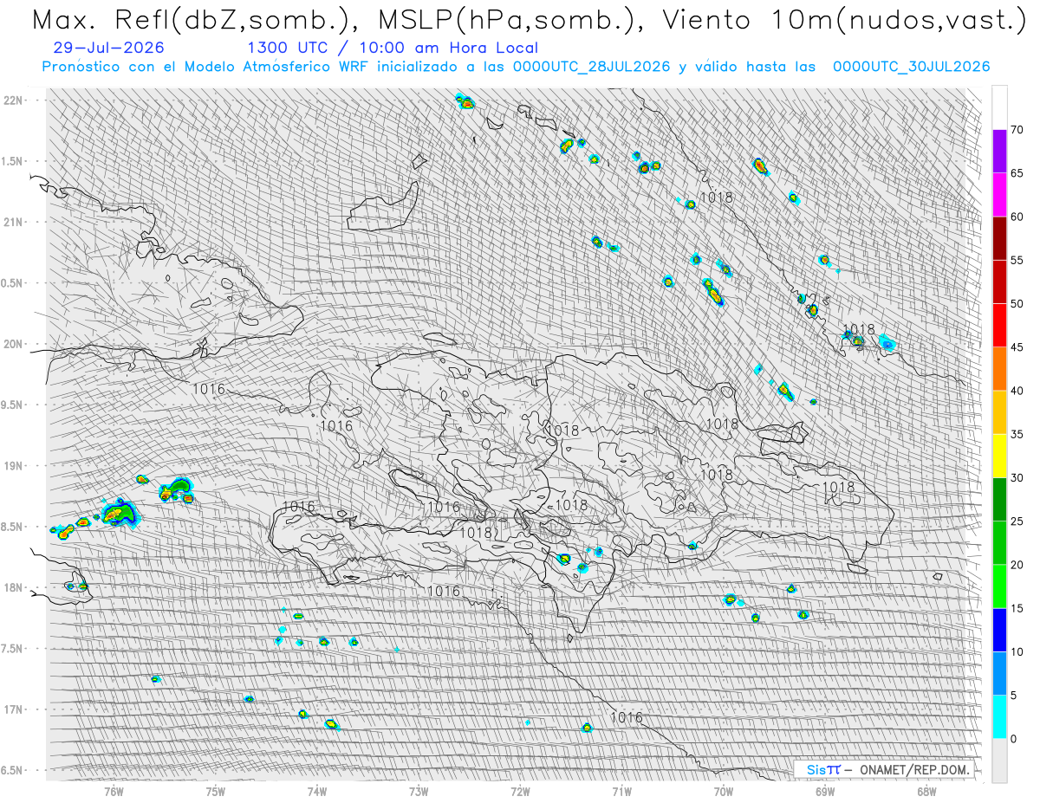This screenshot has width=1040, height=803.
Task: Click the colorbar label 70
Action: pyautogui.click(x=1017, y=130)
